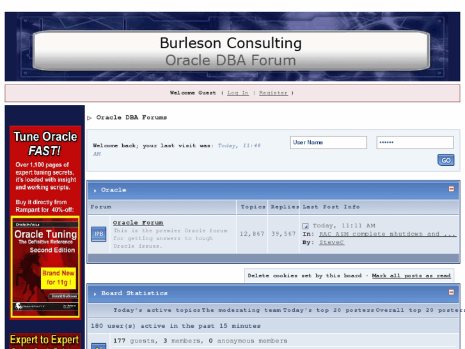Open The moderating team link
Image resolution: width=465 pixels, height=349 pixels.
click(x=241, y=310)
